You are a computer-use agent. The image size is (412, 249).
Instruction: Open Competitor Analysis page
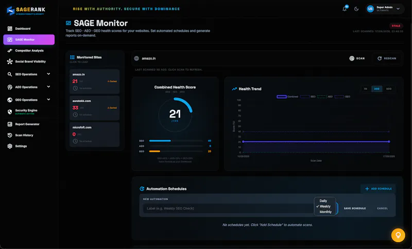pos(29,50)
